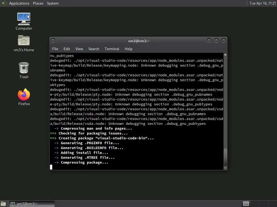Close the terminal window

coord(224,41)
